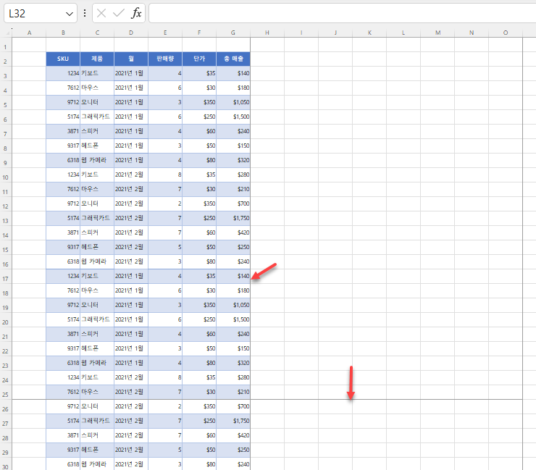This screenshot has height=470, width=536.
Task: Click the 제품 header cell
Action: [x=97, y=59]
